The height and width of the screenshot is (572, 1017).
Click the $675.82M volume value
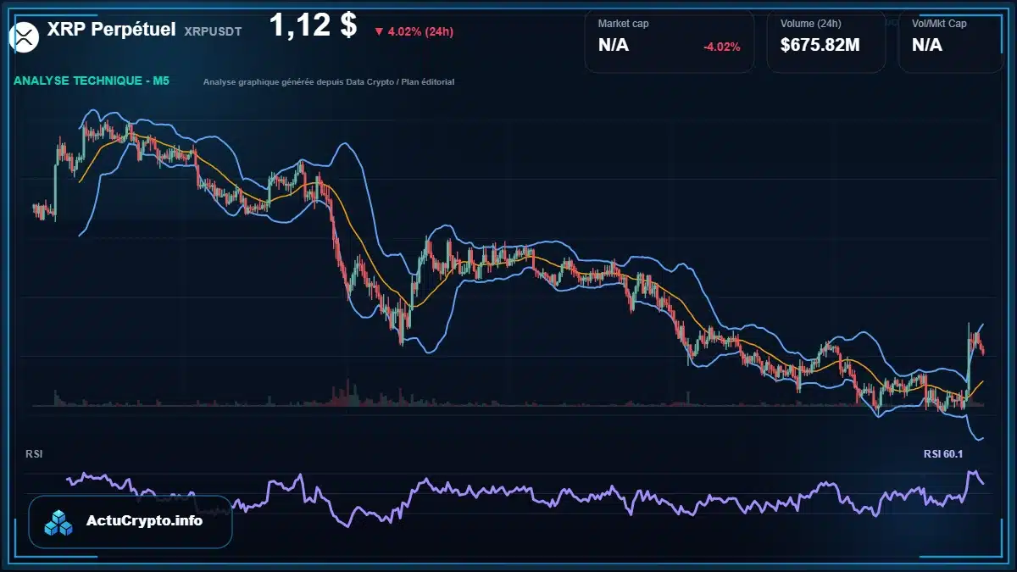(x=820, y=45)
